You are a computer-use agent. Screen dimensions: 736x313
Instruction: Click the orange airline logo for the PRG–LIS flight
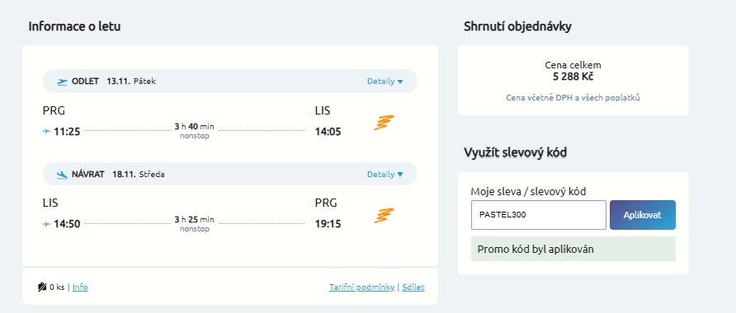(x=384, y=122)
